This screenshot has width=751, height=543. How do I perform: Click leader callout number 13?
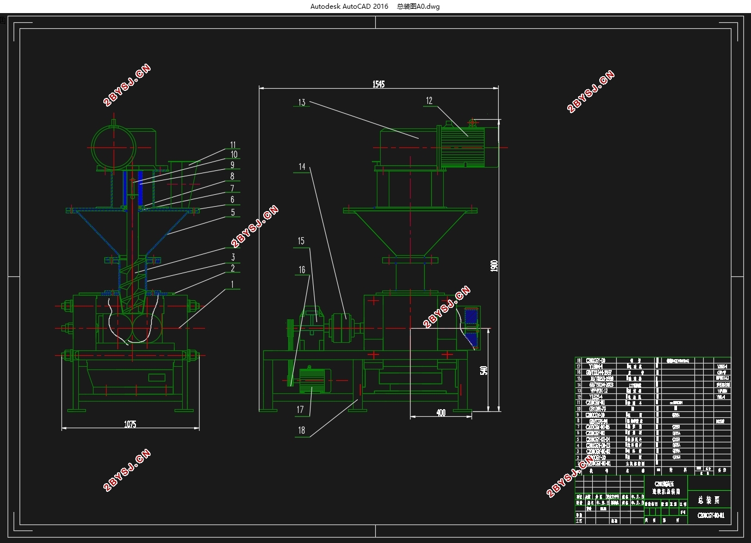pyautogui.click(x=302, y=102)
